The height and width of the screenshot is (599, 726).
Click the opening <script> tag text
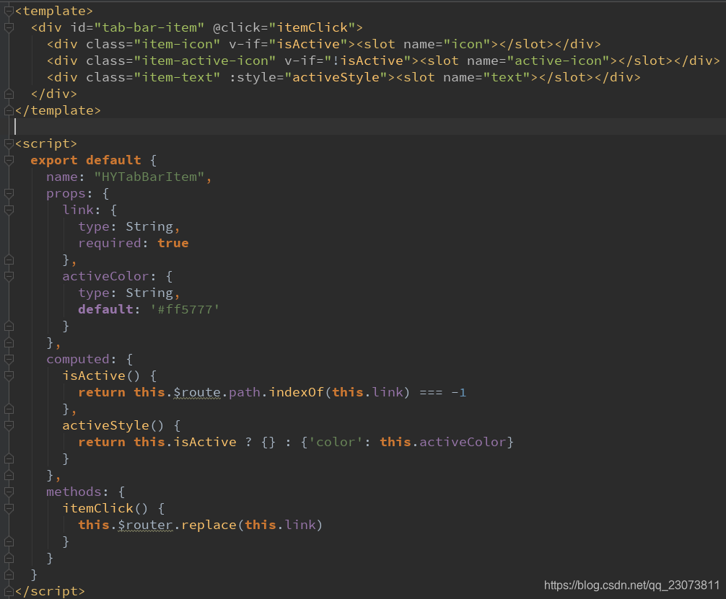[46, 144]
